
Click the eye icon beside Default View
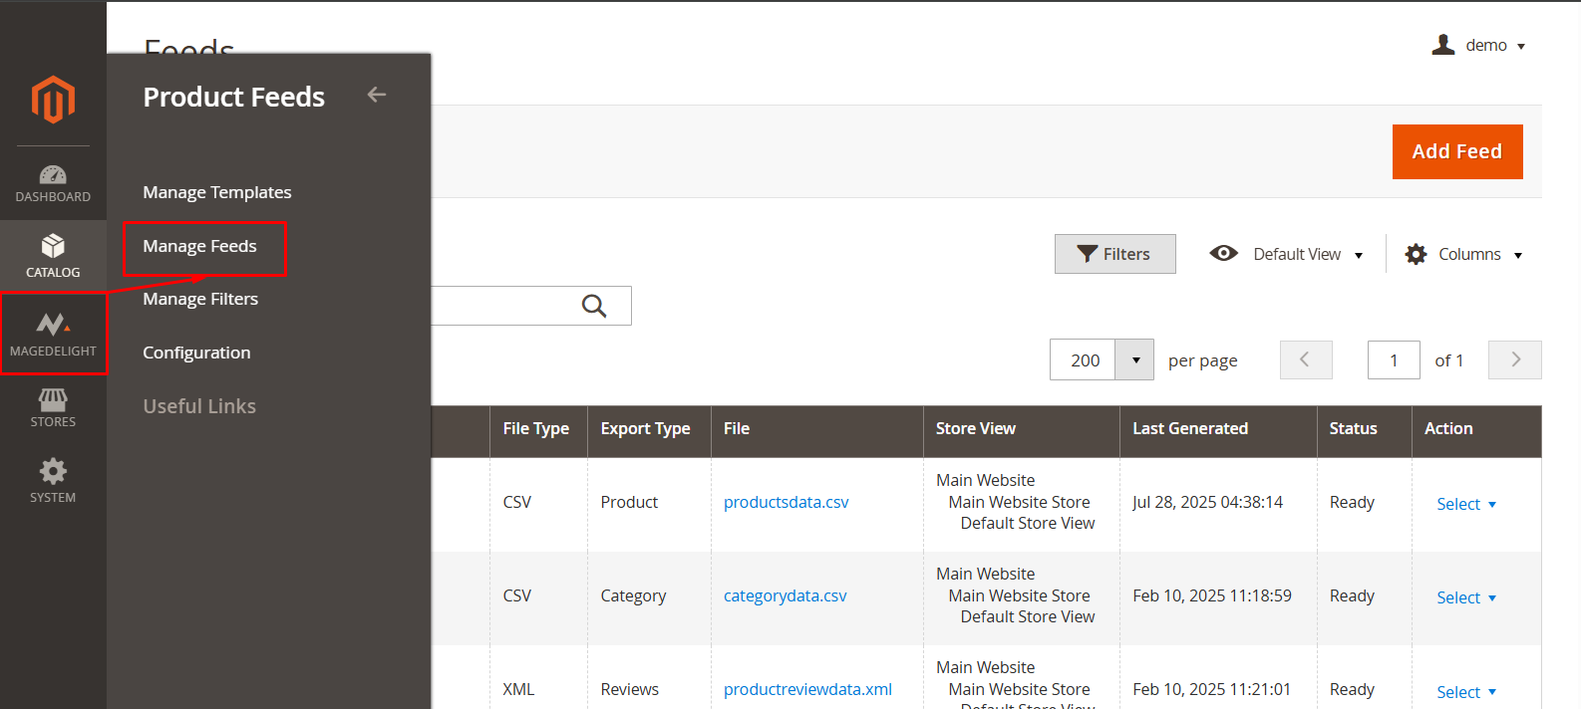click(1224, 253)
